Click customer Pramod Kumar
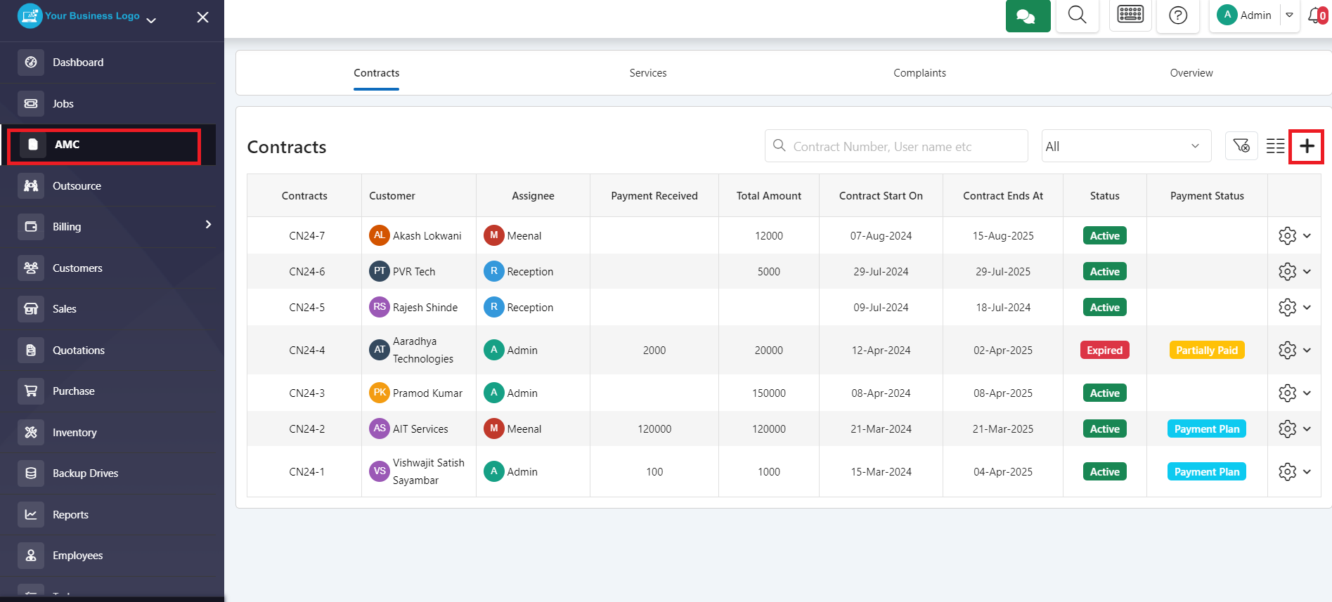Screen dimensions: 1332x602 click(x=427, y=393)
